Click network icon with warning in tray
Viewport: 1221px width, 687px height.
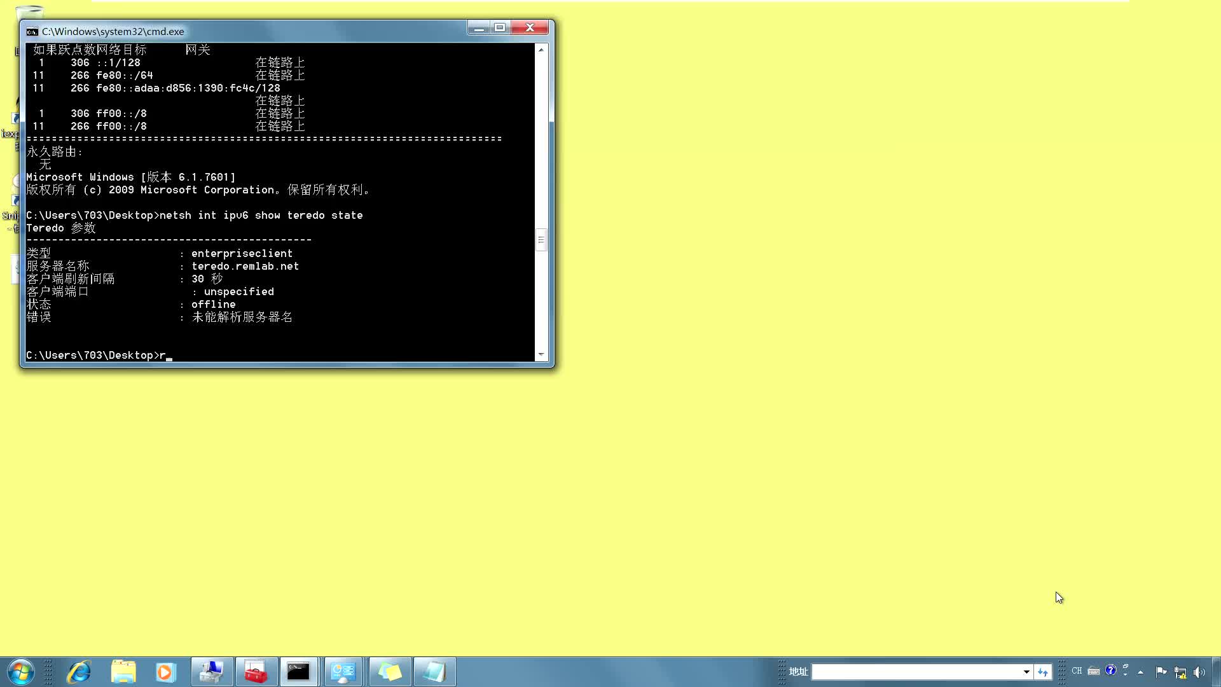click(x=1180, y=672)
